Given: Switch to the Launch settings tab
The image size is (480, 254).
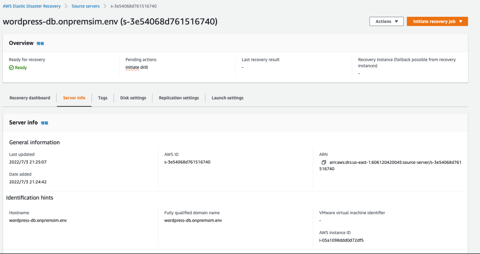Looking at the screenshot, I should tap(227, 98).
